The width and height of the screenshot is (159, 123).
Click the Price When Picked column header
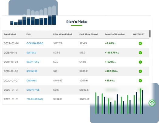point(63,34)
